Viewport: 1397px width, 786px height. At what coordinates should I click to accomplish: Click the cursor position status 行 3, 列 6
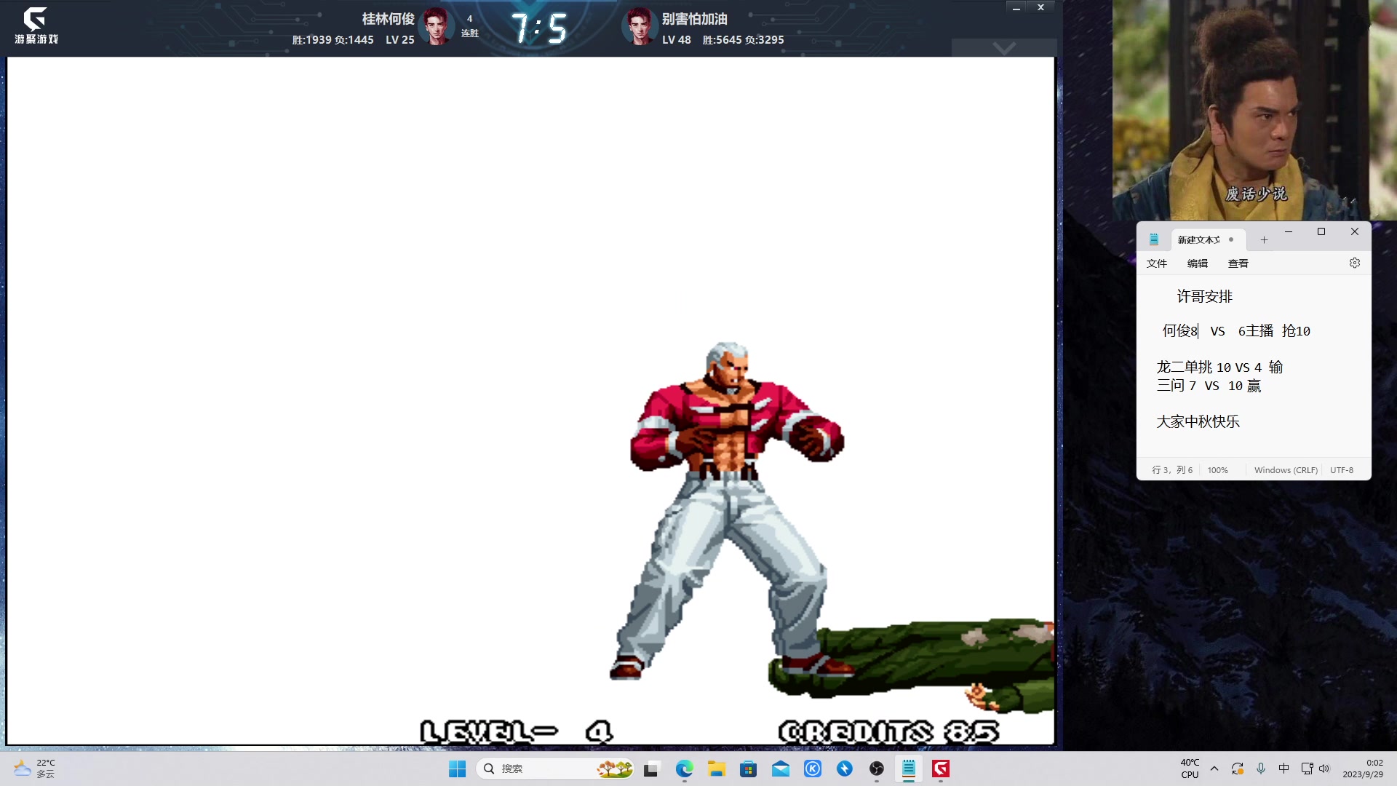click(x=1172, y=470)
